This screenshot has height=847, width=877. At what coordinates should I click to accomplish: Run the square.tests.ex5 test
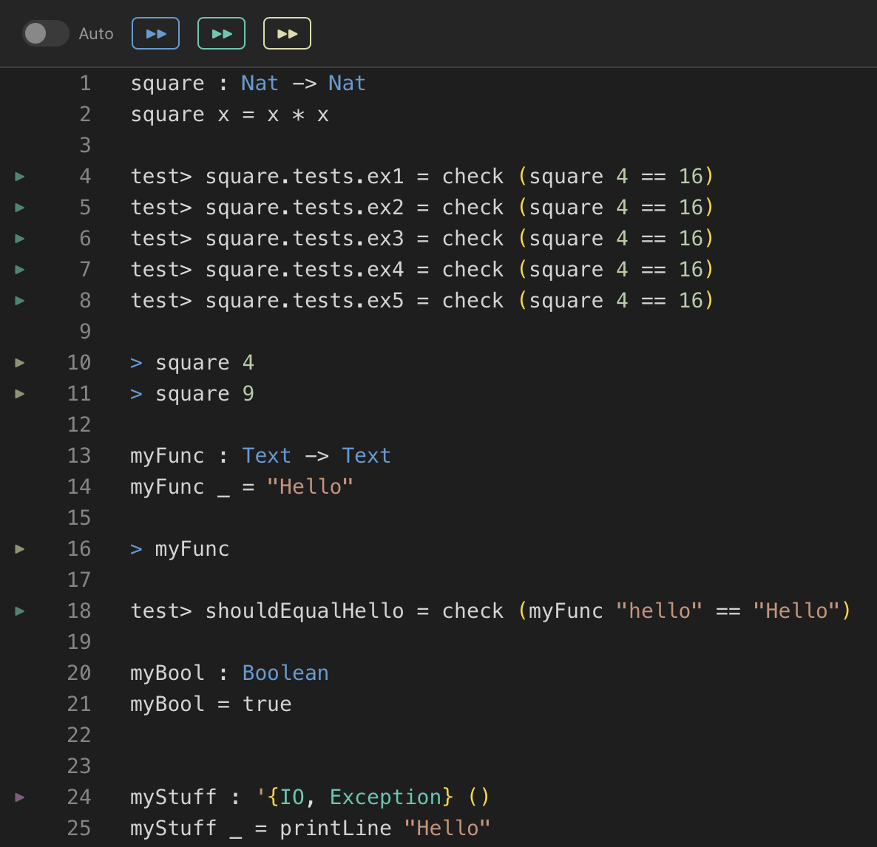(19, 300)
